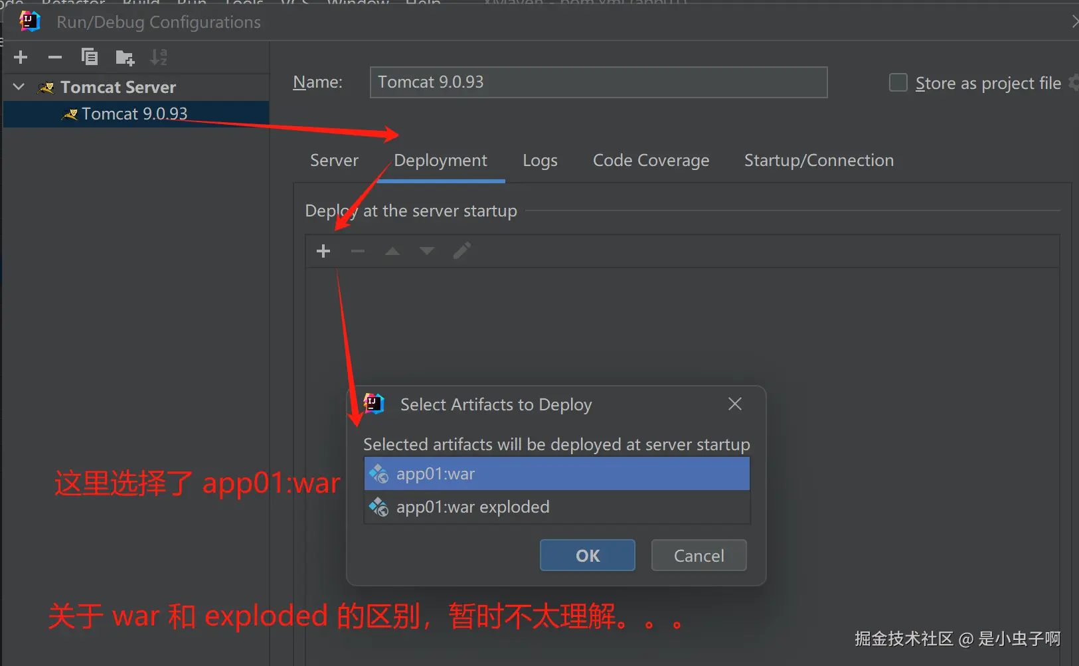Remove the selected configuration with minus icon
The width and height of the screenshot is (1079, 666).
coord(55,57)
